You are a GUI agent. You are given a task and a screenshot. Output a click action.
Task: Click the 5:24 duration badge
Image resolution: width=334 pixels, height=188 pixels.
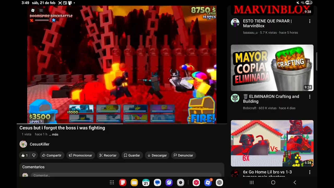[308, 163]
